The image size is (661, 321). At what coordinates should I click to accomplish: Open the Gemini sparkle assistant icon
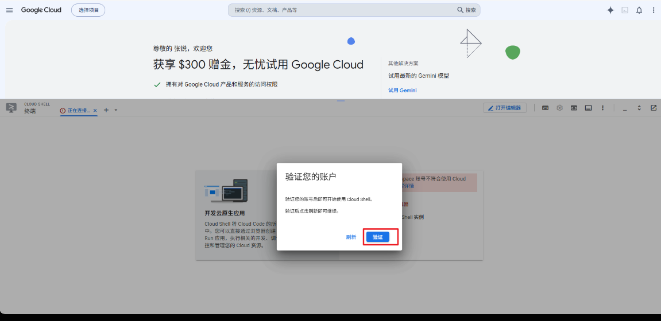coord(610,10)
